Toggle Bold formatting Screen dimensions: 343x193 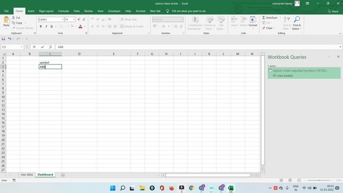(41, 26)
